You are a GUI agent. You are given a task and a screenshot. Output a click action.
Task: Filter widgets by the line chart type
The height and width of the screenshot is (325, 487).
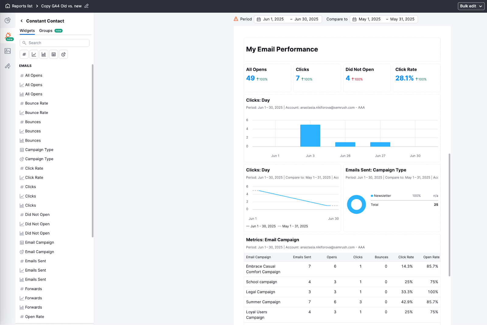pos(34,54)
